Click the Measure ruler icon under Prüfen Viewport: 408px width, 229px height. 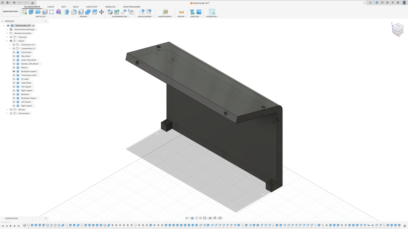point(181,12)
